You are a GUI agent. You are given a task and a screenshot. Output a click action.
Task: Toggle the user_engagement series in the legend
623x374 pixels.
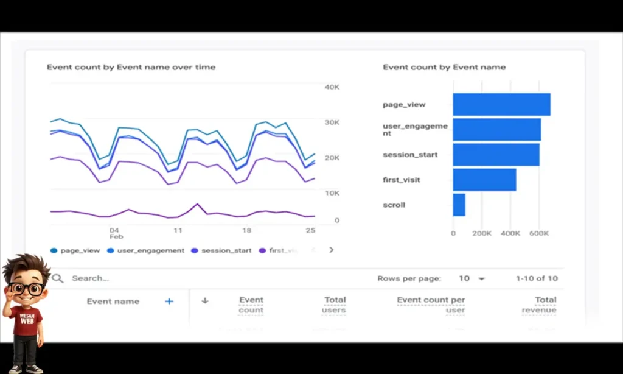pos(145,250)
